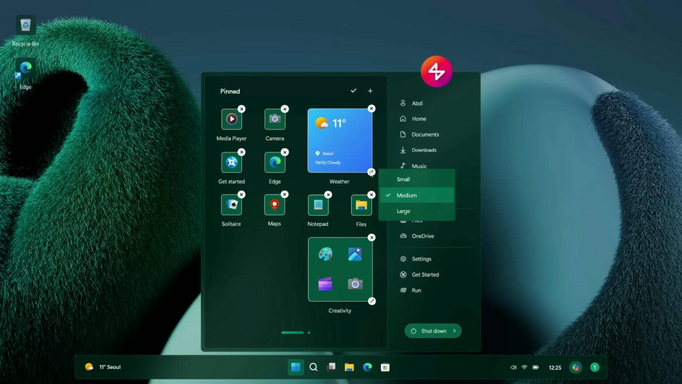Image resolution: width=682 pixels, height=384 pixels.
Task: Click the resize handle on the Weather tile
Action: pyautogui.click(x=372, y=172)
